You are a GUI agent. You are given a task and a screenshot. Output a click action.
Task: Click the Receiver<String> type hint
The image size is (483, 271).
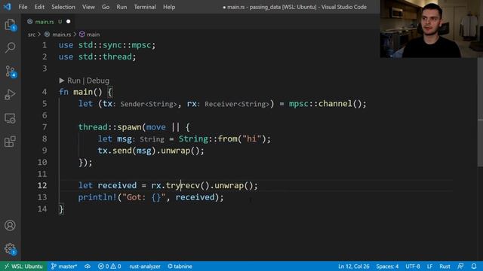click(x=237, y=104)
